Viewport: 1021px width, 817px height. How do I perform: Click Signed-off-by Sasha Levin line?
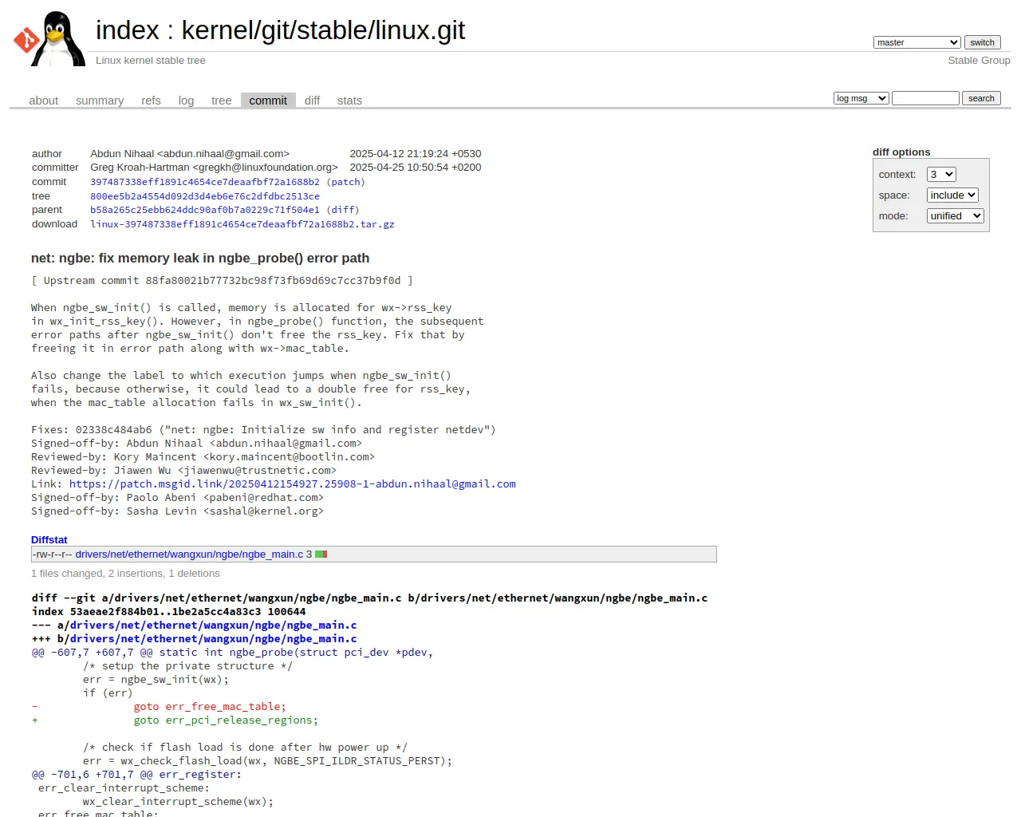(177, 511)
